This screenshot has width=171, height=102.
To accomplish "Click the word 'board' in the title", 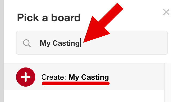I will [x=66, y=18].
